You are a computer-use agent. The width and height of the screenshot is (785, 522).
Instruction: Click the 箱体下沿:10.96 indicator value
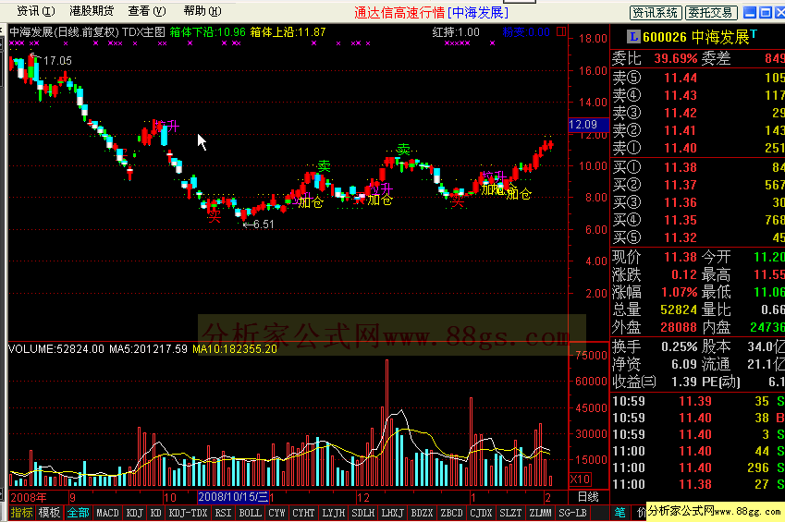(208, 32)
